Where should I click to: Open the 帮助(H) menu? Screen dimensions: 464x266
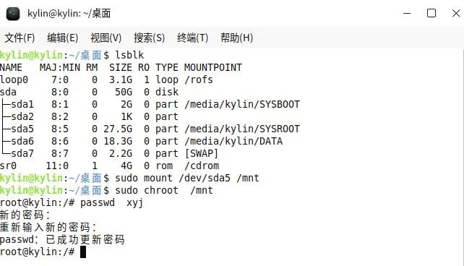[236, 38]
